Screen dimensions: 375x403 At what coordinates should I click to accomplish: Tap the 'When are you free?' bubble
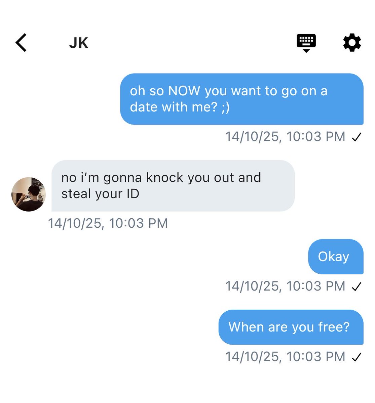click(291, 327)
